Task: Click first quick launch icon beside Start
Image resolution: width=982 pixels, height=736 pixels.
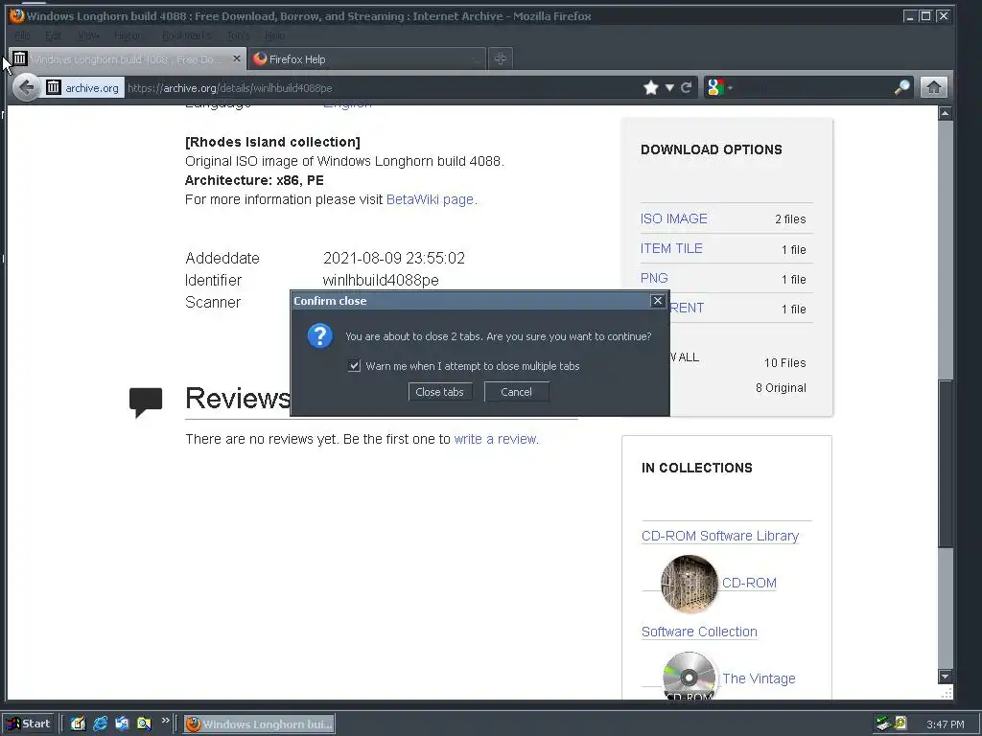Action: pyautogui.click(x=78, y=724)
